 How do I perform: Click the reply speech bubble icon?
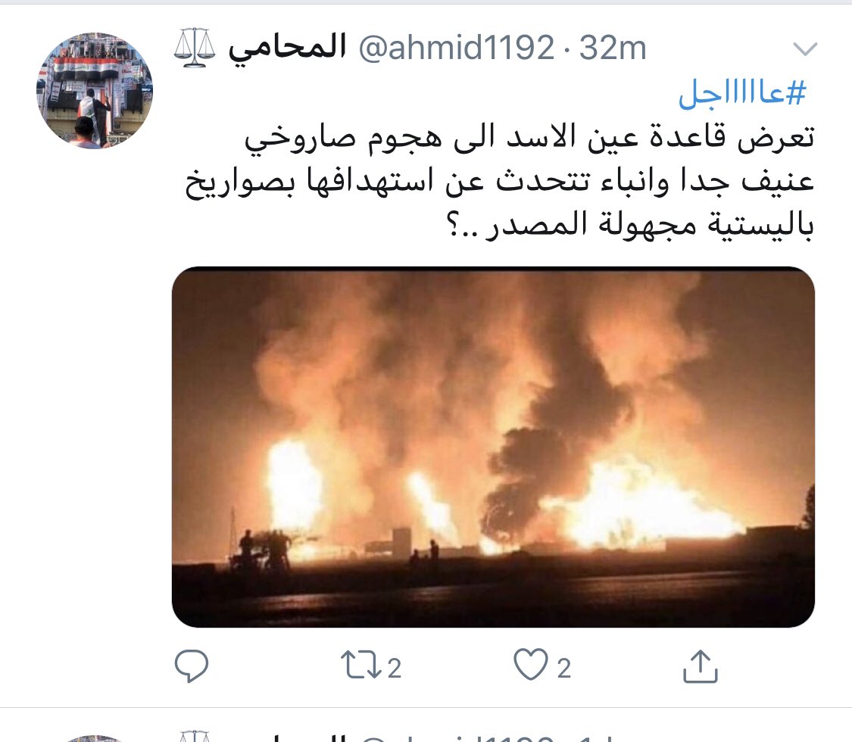pos(192,666)
